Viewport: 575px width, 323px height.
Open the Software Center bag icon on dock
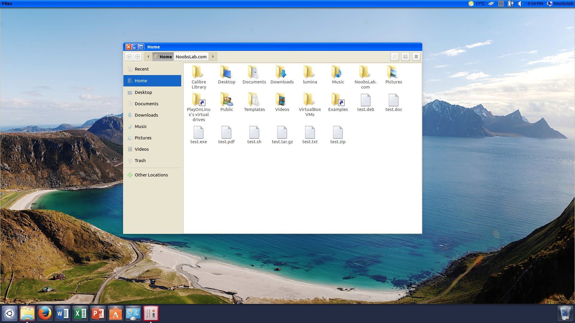(x=115, y=313)
